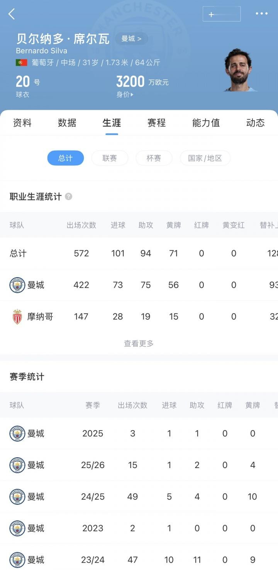
Task: Tap the Monaco club crest icon
Action: tap(17, 317)
